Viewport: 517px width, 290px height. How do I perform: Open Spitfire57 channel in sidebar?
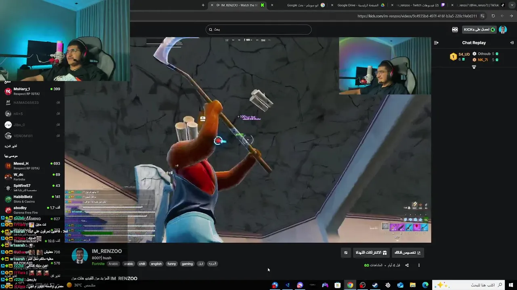32,188
